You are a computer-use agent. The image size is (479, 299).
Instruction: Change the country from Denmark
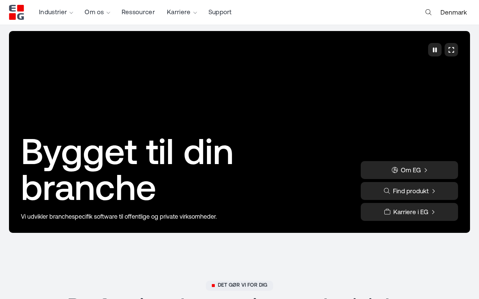(x=454, y=12)
